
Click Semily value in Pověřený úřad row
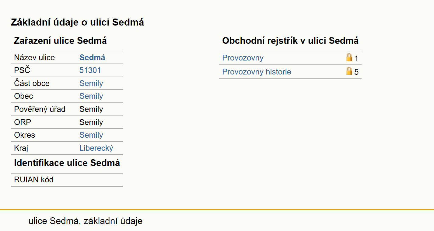pyautogui.click(x=91, y=109)
